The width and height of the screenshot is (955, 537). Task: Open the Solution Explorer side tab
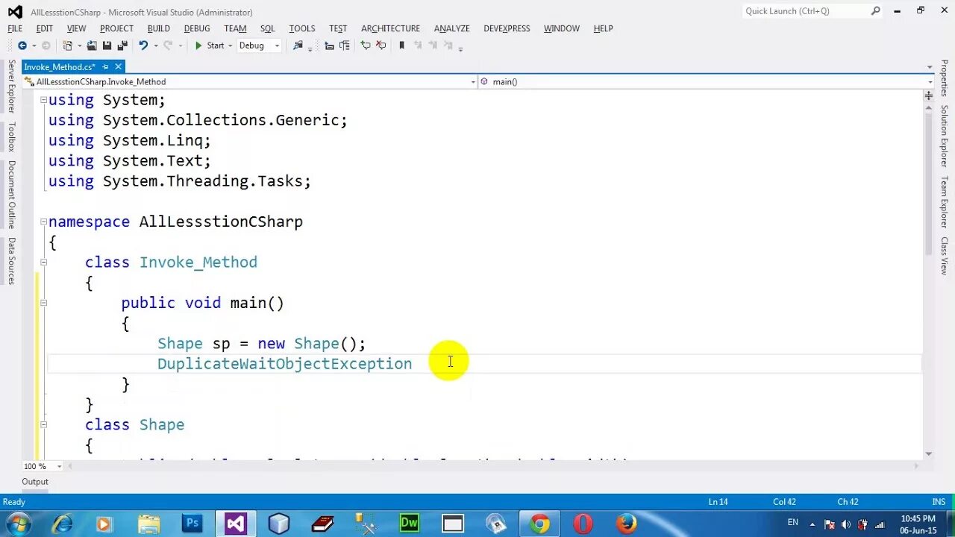tap(944, 136)
